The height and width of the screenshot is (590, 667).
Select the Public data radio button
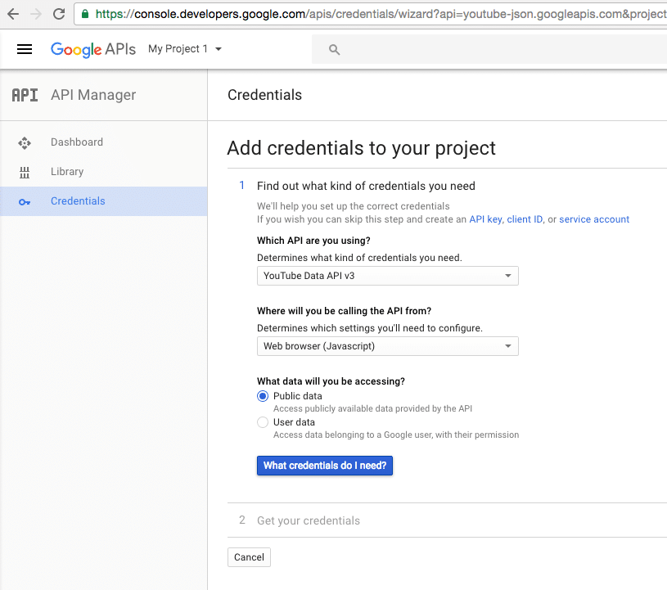tap(263, 396)
